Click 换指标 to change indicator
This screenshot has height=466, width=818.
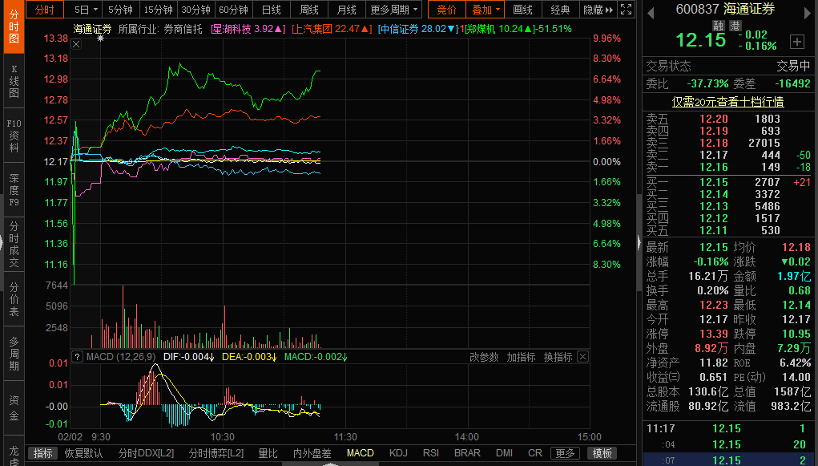pyautogui.click(x=558, y=357)
